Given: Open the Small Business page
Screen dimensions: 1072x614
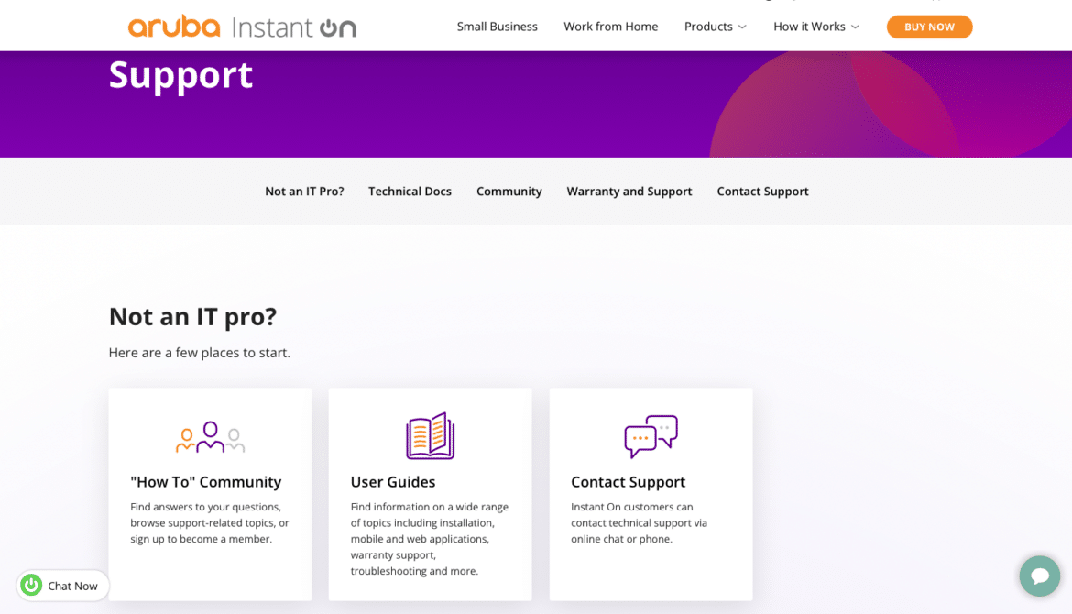Looking at the screenshot, I should [497, 27].
